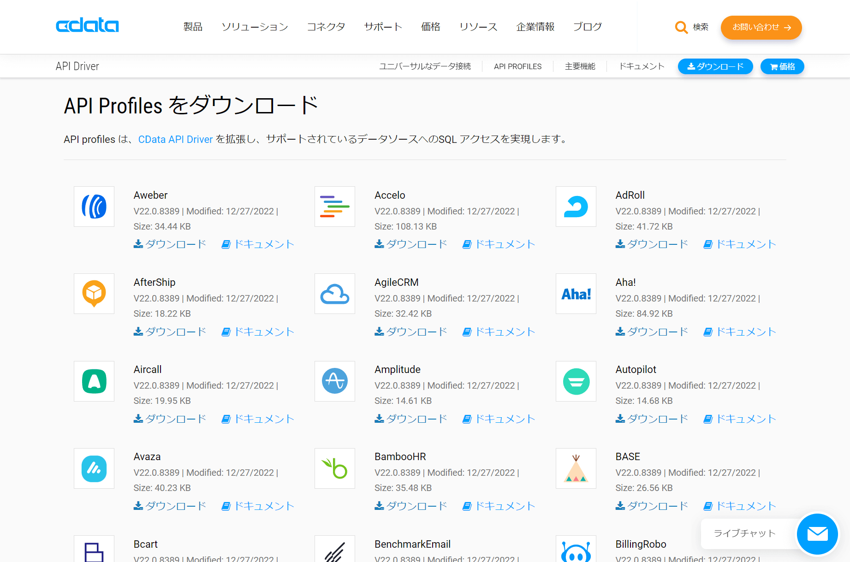This screenshot has width=850, height=562.
Task: Click the Amplitude logo icon
Action: [x=335, y=381]
